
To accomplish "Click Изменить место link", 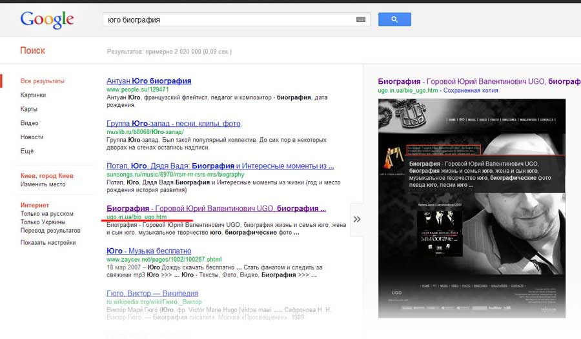I will (x=43, y=184).
